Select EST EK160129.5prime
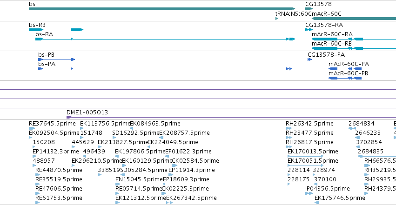396x205 pixels. point(147,161)
